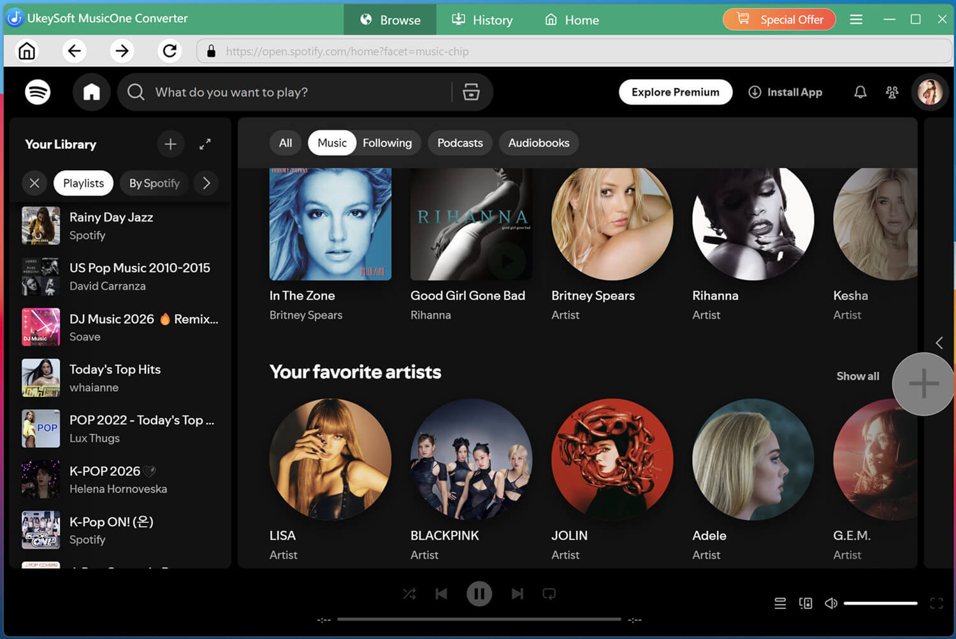Open the UkeySoft hamburger menu

(x=856, y=20)
